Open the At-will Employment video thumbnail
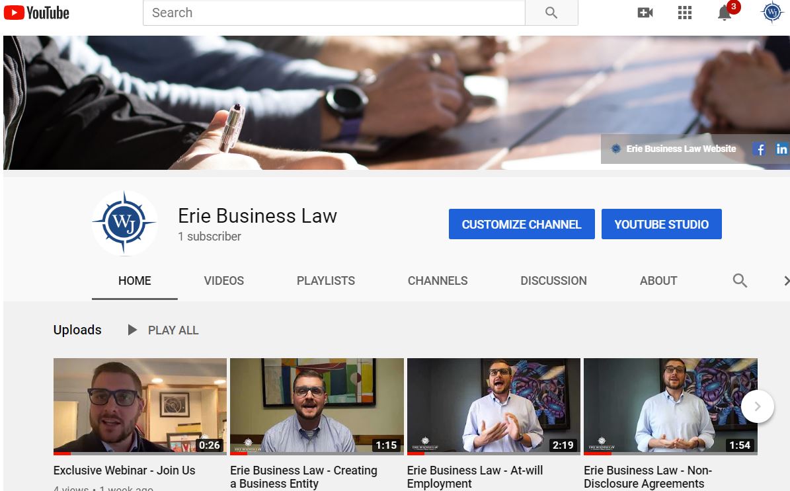The width and height of the screenshot is (790, 491). click(x=494, y=406)
